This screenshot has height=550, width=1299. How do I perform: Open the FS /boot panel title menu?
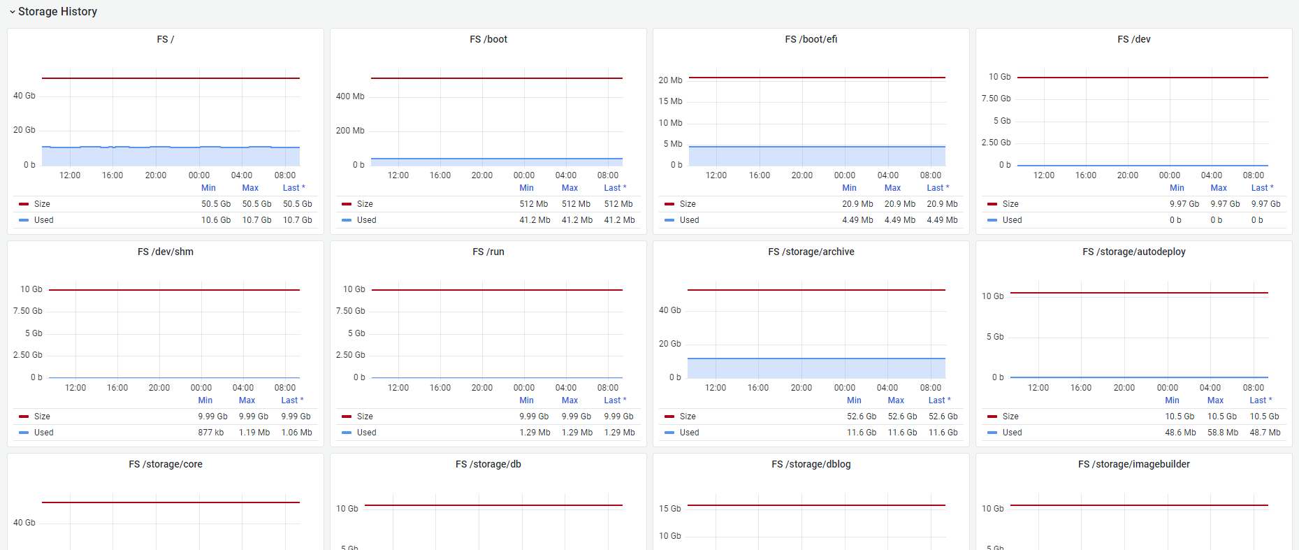coord(488,39)
